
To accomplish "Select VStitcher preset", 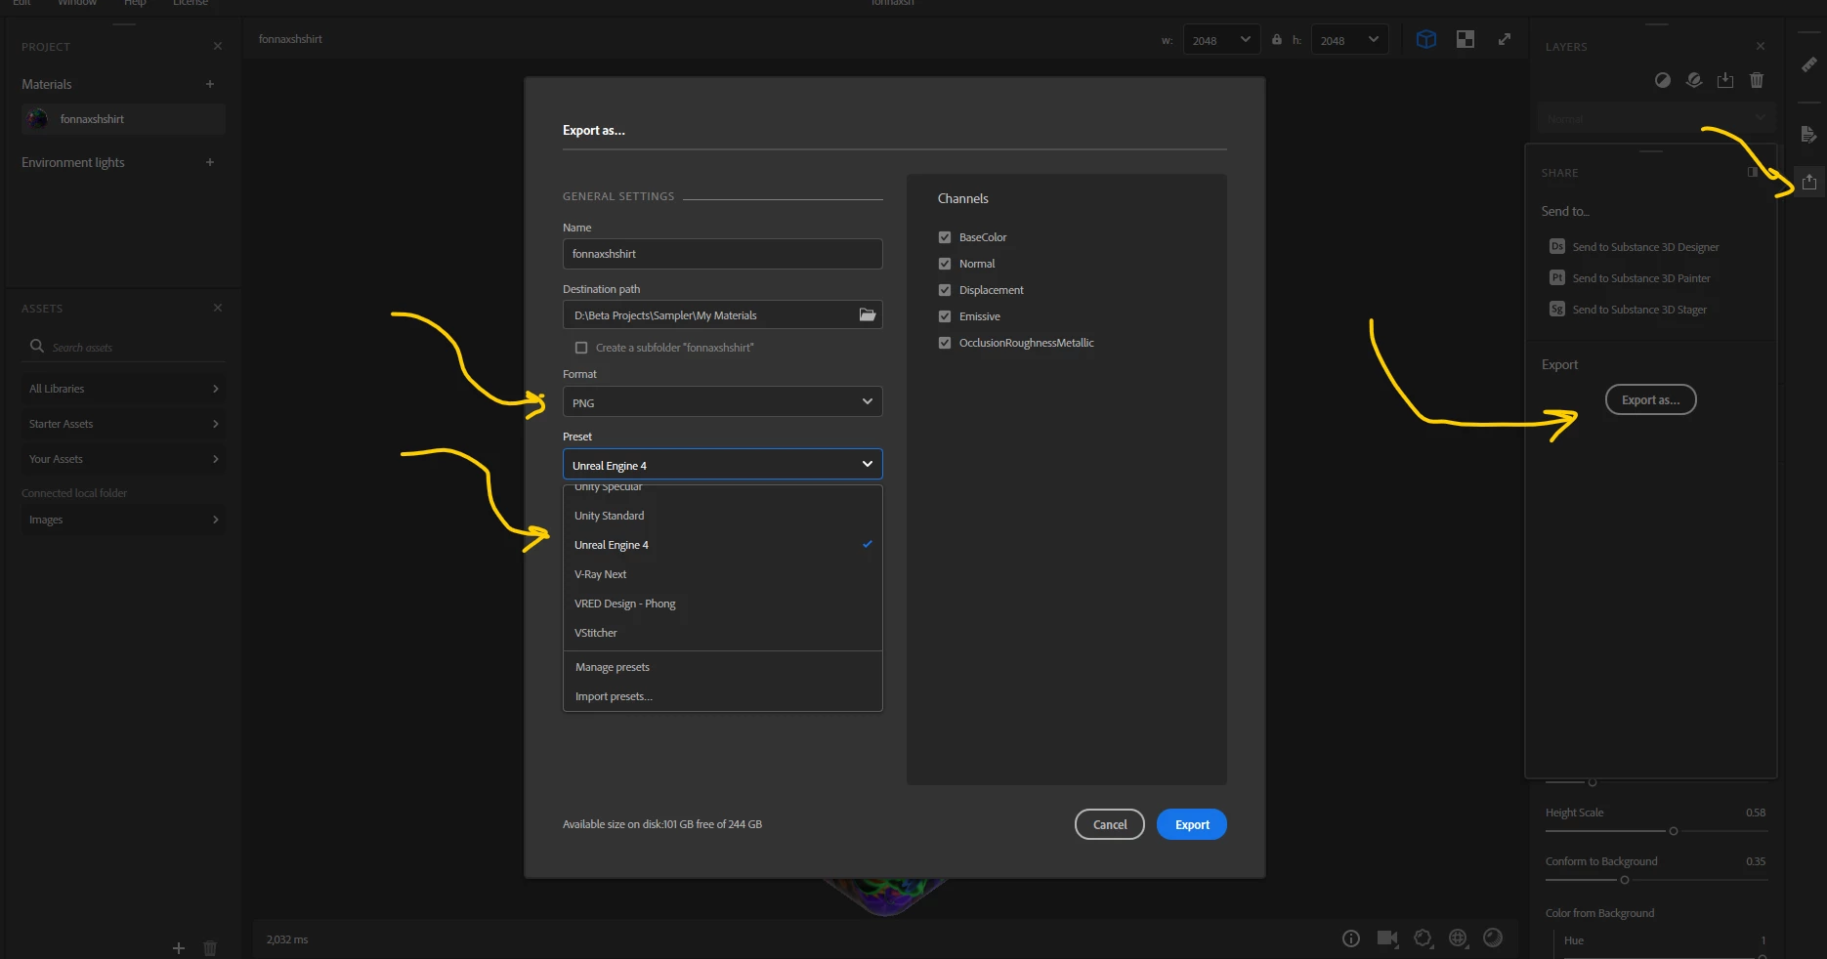I will tap(723, 633).
